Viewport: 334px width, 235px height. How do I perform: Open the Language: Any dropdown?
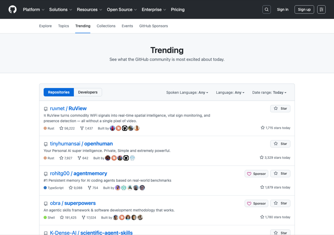230,92
